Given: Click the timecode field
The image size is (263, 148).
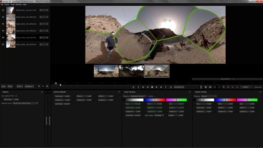Looking at the screenshot, I should pyautogui.click(x=179, y=87).
